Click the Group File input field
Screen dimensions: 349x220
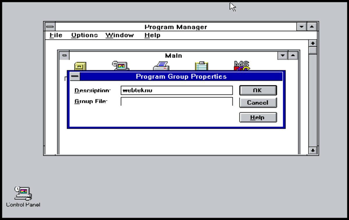click(177, 102)
